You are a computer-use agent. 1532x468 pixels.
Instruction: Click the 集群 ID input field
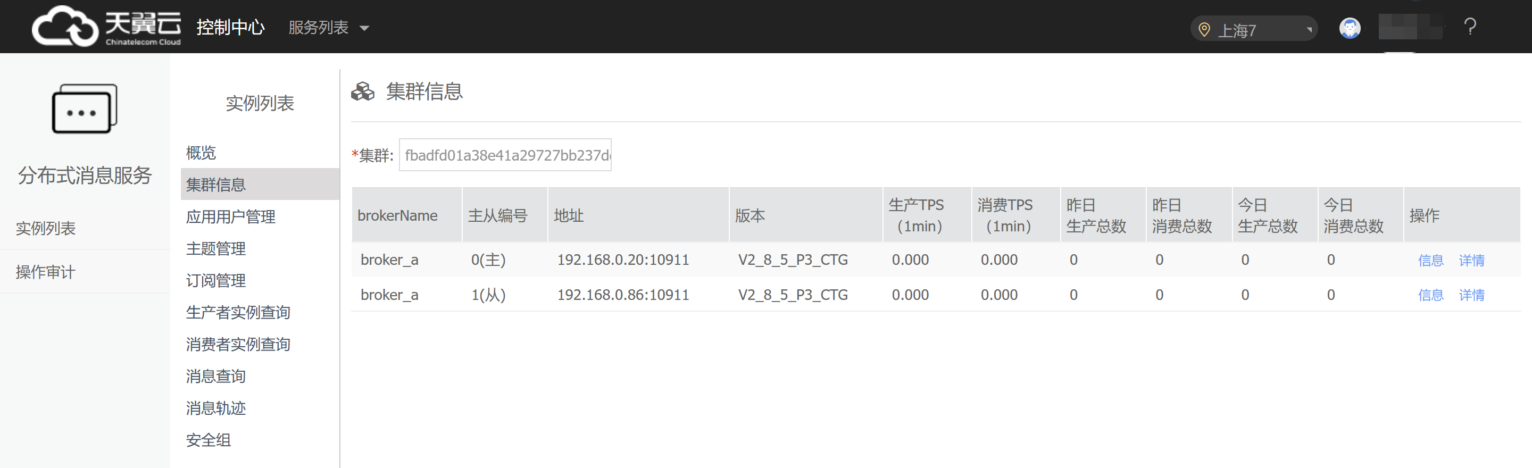click(505, 155)
